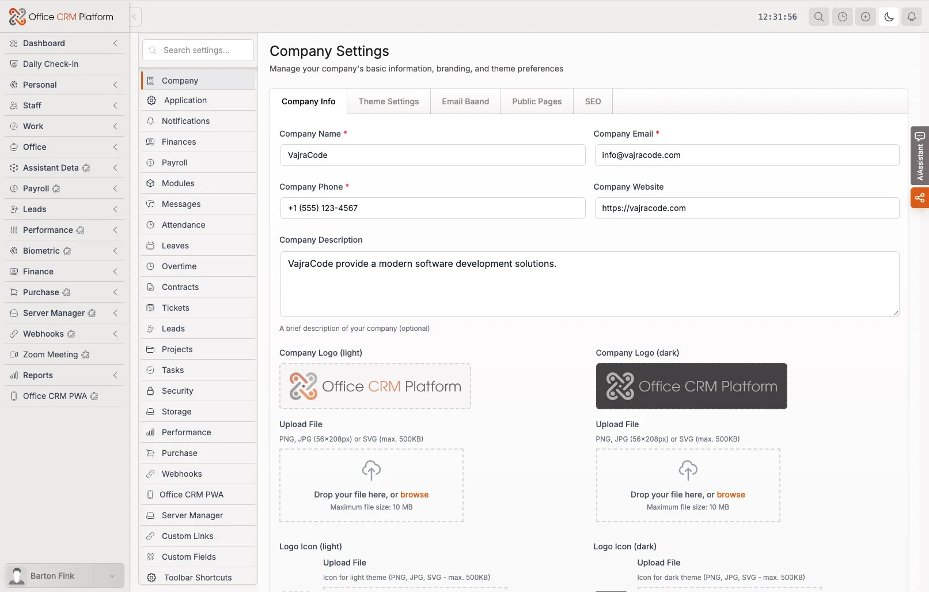Open the AI Assistant side tab
The width and height of the screenshot is (929, 592).
coord(920,156)
